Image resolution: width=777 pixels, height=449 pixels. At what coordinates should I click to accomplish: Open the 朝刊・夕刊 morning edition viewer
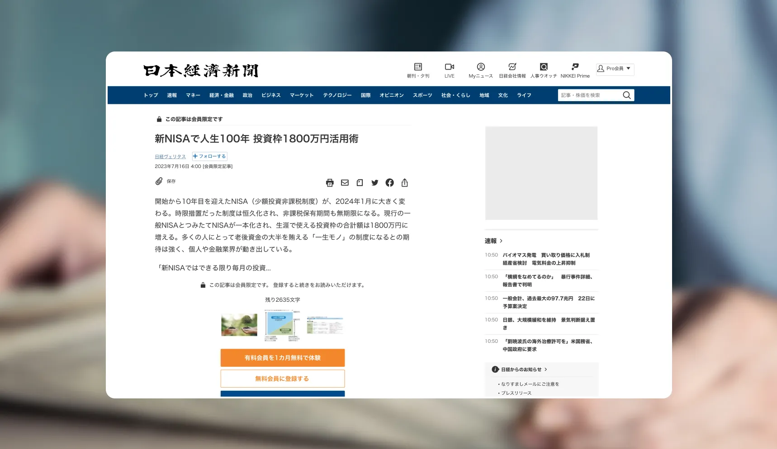click(418, 70)
